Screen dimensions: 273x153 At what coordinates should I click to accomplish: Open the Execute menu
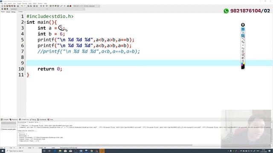coord(25,3)
